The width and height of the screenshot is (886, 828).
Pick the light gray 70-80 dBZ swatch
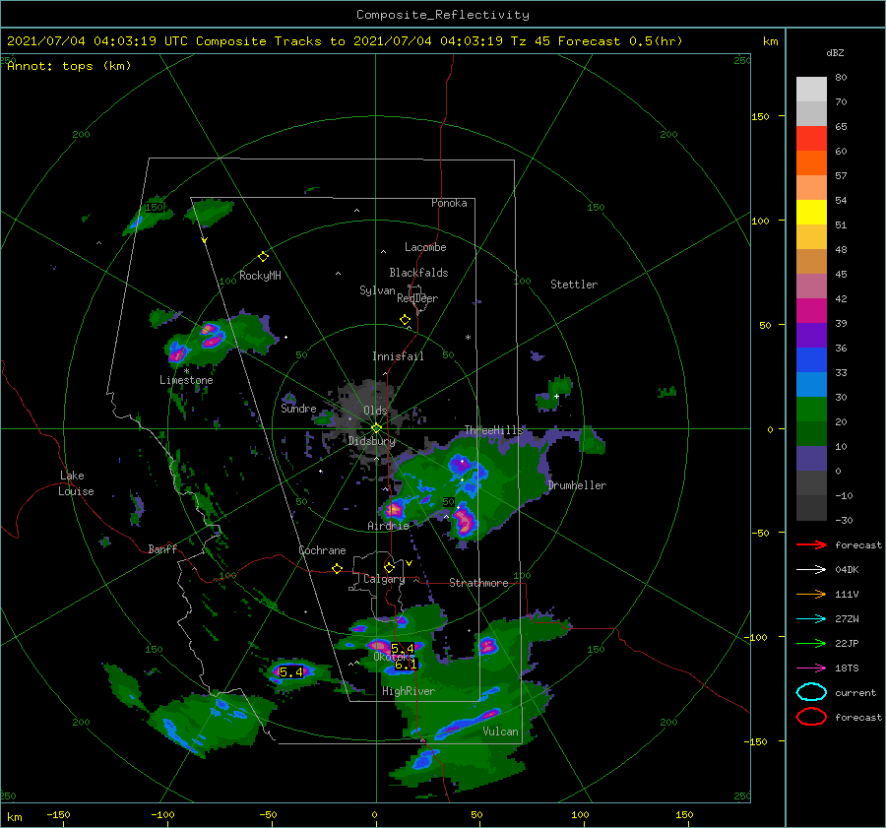(x=811, y=90)
